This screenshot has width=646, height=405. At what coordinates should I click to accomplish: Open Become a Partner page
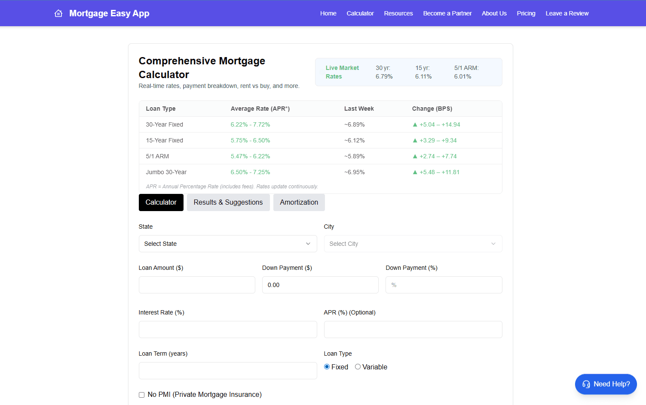pos(447,13)
